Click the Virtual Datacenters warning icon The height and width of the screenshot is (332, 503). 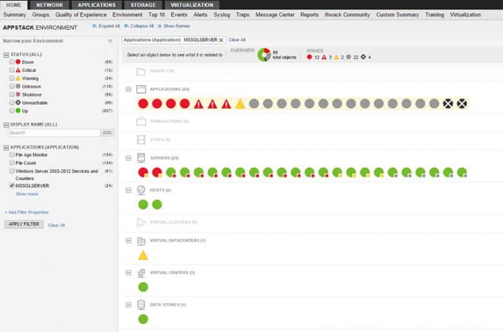(x=143, y=255)
